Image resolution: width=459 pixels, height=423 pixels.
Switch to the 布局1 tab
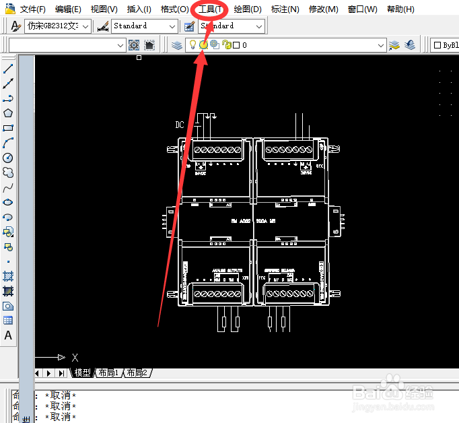pos(108,372)
